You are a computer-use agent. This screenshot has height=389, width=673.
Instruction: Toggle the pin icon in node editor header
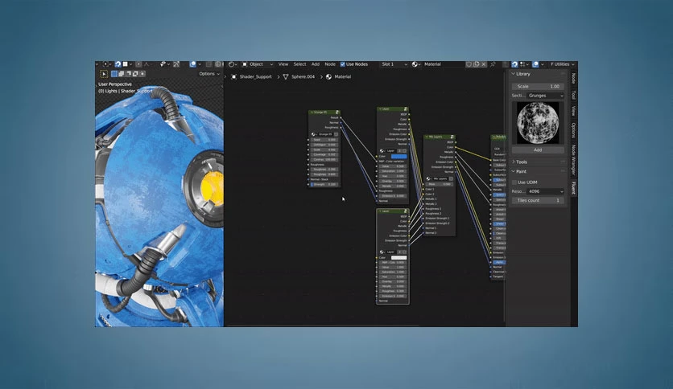pos(493,64)
